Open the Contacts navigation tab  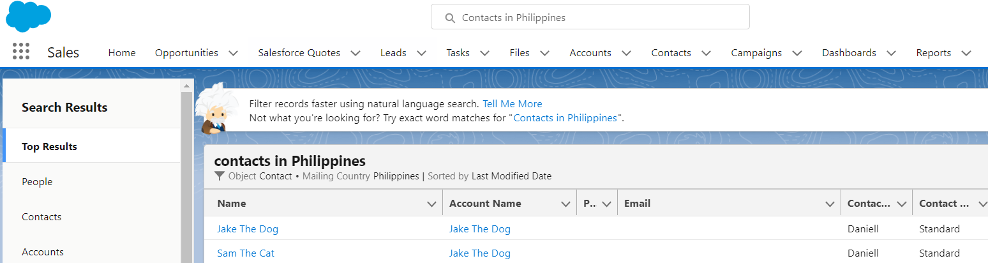pyautogui.click(x=671, y=53)
